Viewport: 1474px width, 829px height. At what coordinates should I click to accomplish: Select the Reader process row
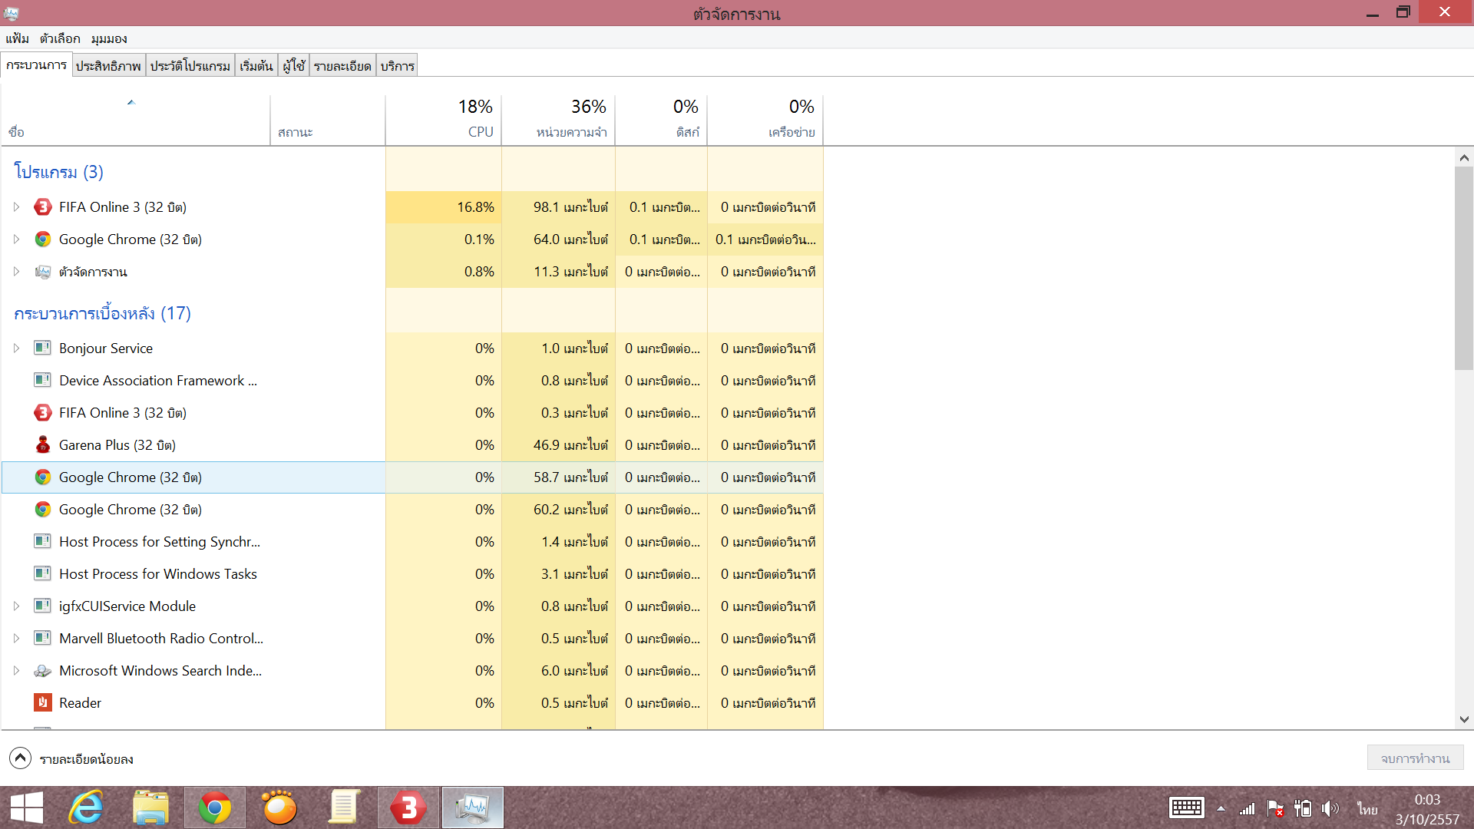(412, 703)
